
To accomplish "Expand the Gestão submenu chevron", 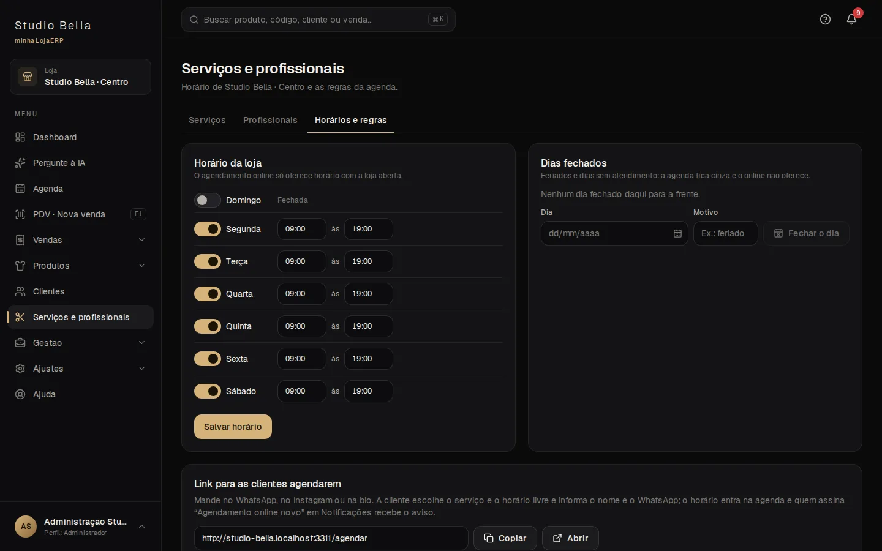I will coord(142,343).
